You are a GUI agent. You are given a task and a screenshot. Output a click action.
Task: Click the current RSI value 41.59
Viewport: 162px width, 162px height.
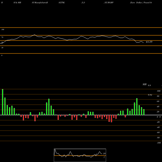coord(149,42)
